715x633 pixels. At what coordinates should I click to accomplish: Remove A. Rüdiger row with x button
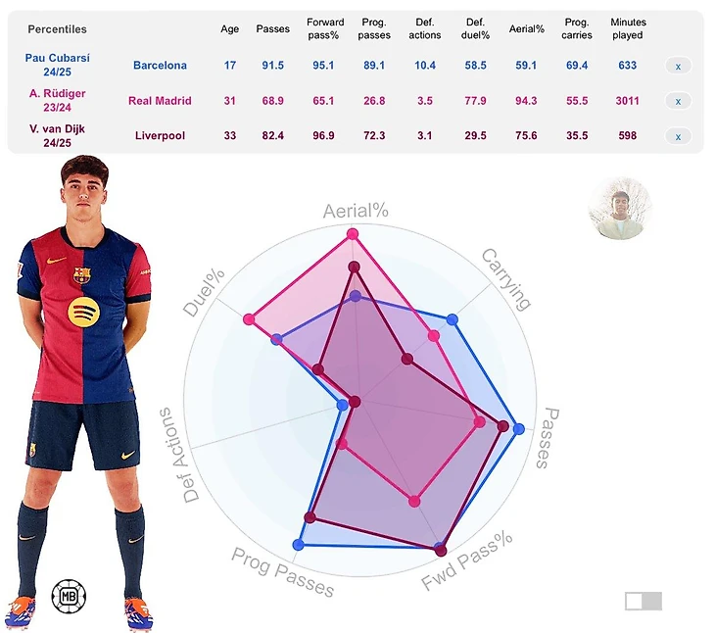(678, 101)
